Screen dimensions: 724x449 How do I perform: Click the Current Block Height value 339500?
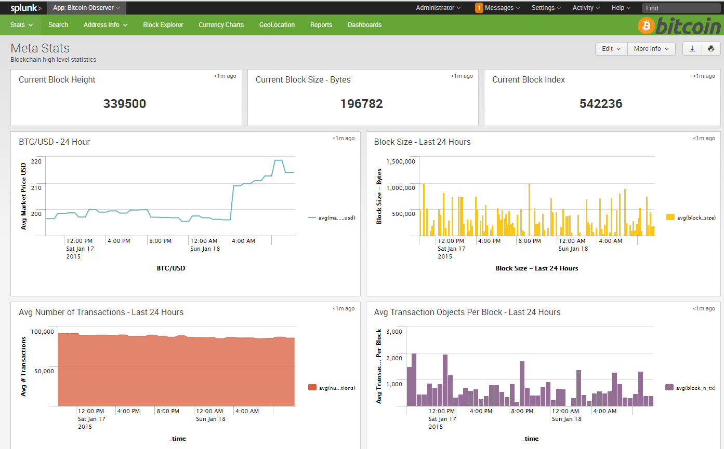[x=125, y=104]
